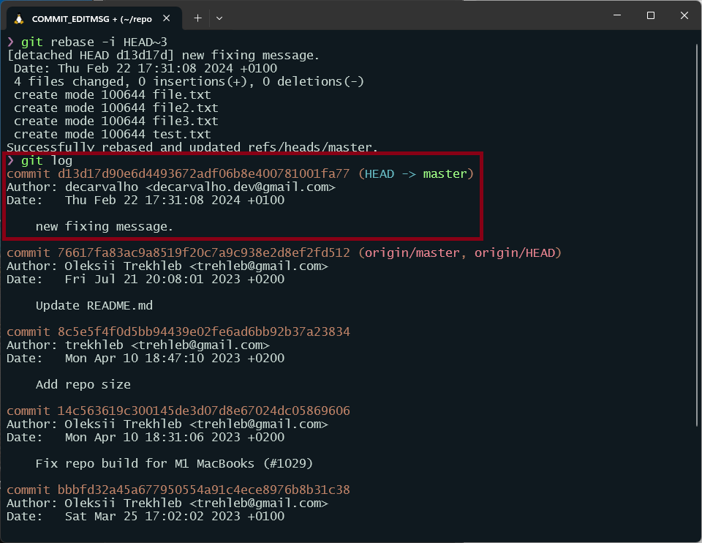Click the 'Fix repo build for M1 MacBooks' message
The image size is (702, 543).
[174, 464]
